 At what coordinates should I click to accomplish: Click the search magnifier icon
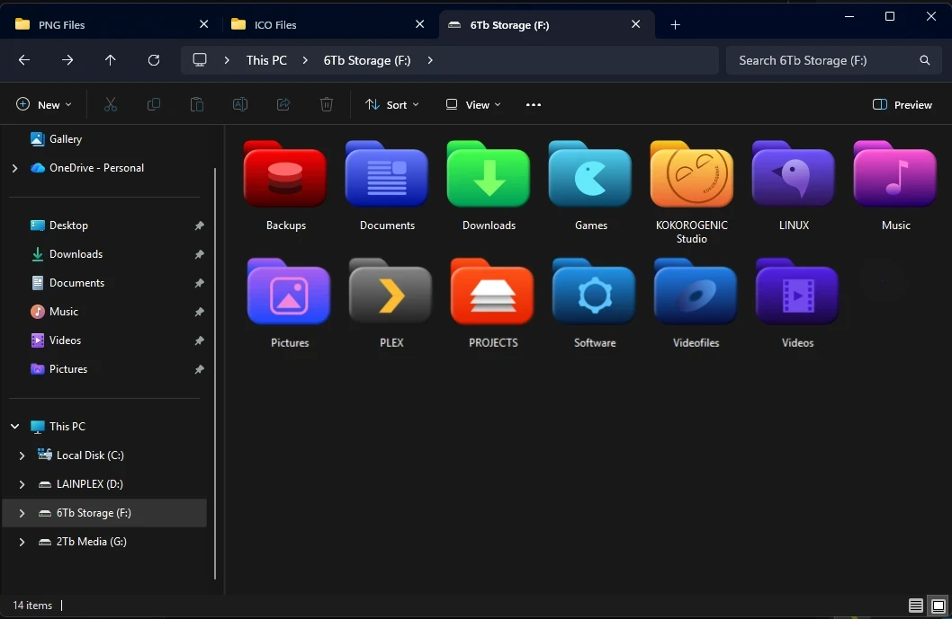point(925,60)
